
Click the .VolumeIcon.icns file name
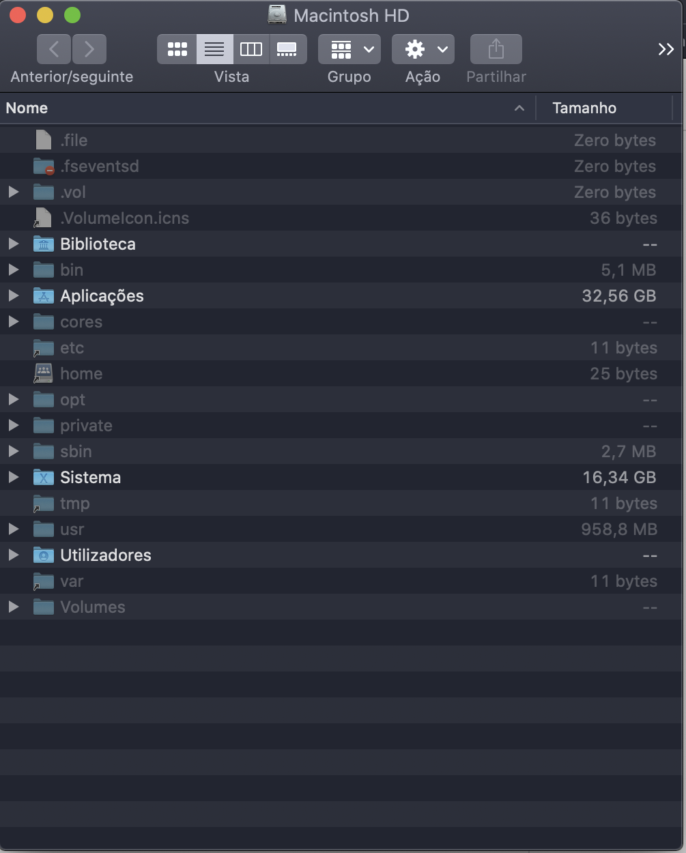(x=125, y=218)
